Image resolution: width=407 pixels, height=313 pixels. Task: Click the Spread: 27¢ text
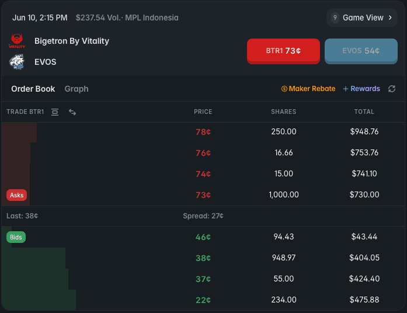[x=203, y=216]
